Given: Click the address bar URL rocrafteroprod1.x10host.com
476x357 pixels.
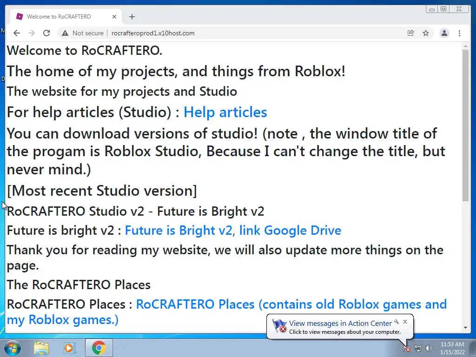Looking at the screenshot, I should click(153, 33).
